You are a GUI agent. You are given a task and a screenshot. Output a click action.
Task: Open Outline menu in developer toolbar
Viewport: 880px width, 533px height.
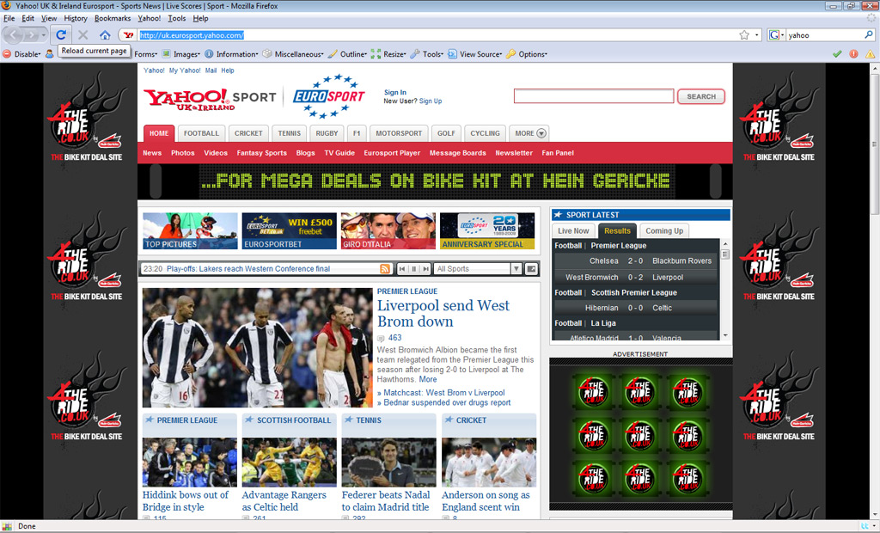347,54
